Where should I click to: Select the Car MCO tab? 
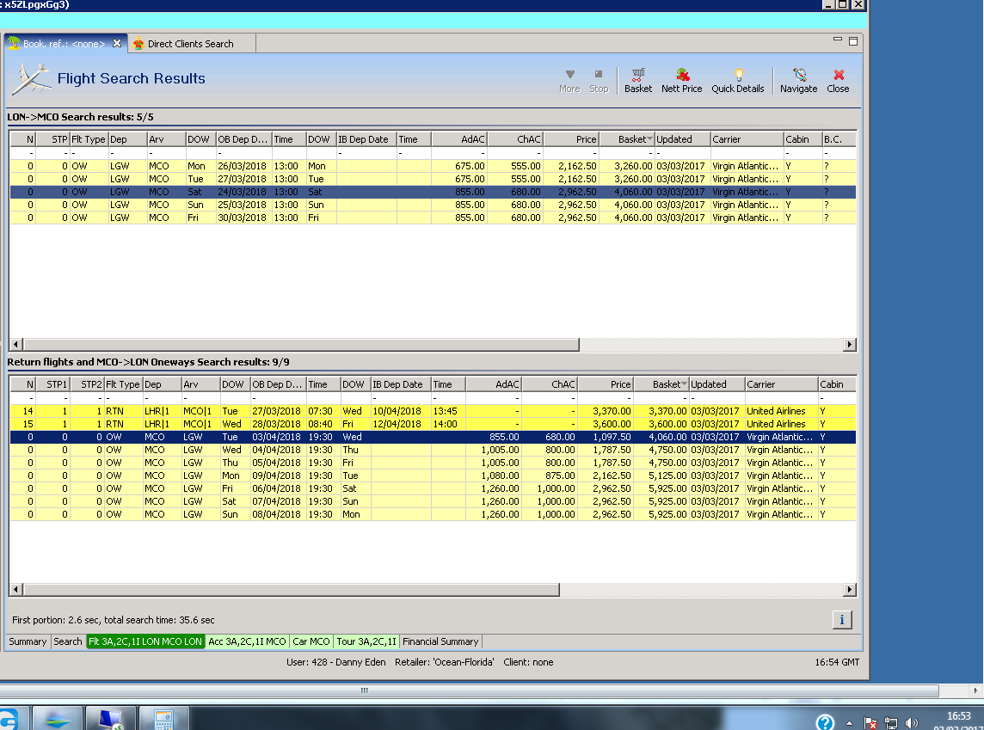click(x=311, y=641)
